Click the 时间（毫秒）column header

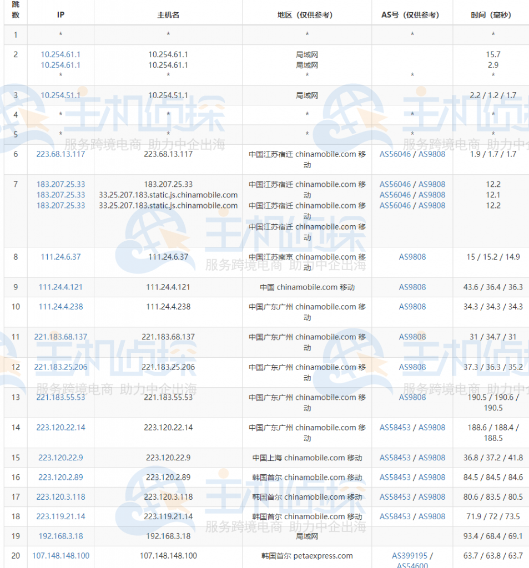[x=492, y=15]
